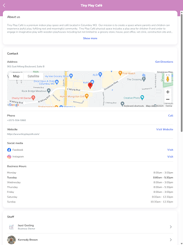Visit the Facebook page link
The width and height of the screenshot is (183, 245).
point(170,150)
